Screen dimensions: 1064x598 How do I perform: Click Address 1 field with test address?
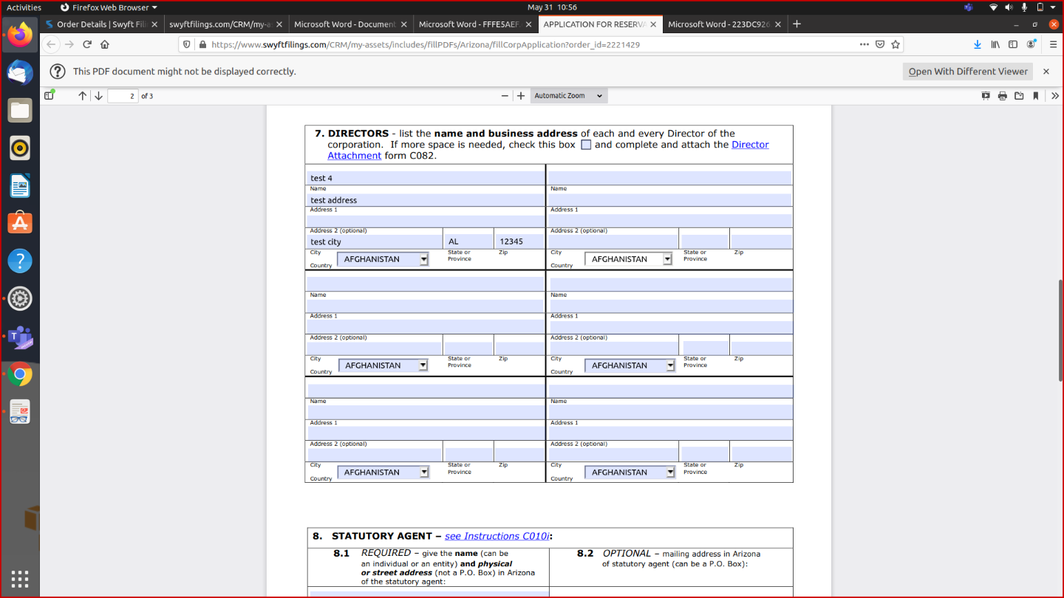pos(426,199)
